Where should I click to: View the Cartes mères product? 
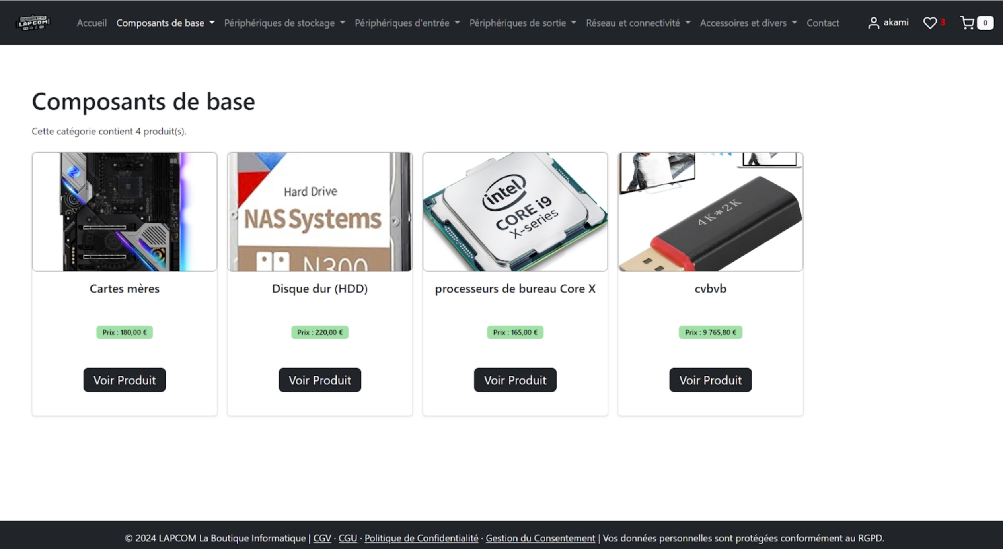[x=124, y=380]
